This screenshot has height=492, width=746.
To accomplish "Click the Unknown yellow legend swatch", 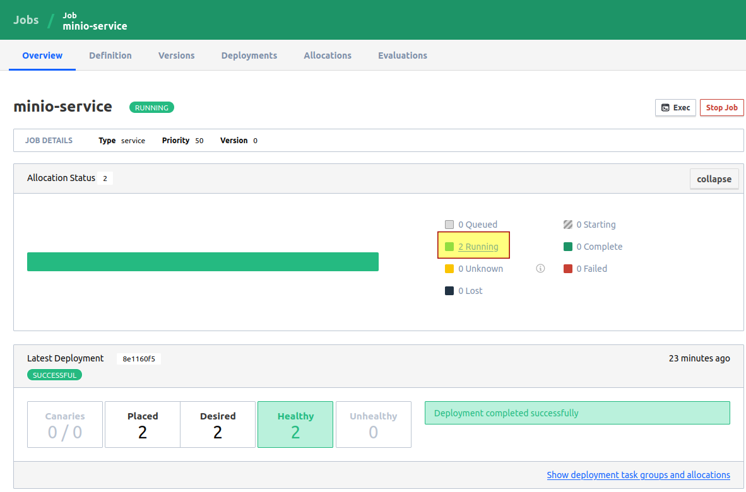I will point(449,269).
